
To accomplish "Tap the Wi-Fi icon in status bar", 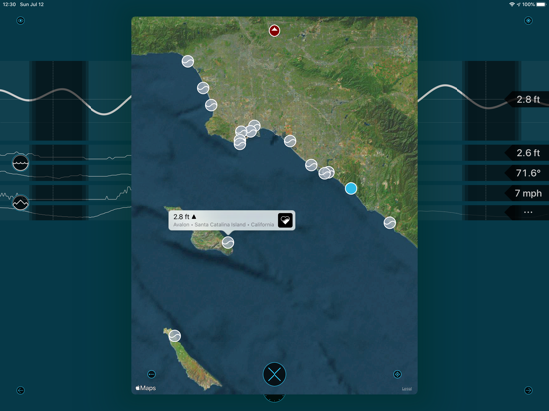I will tap(512, 4).
